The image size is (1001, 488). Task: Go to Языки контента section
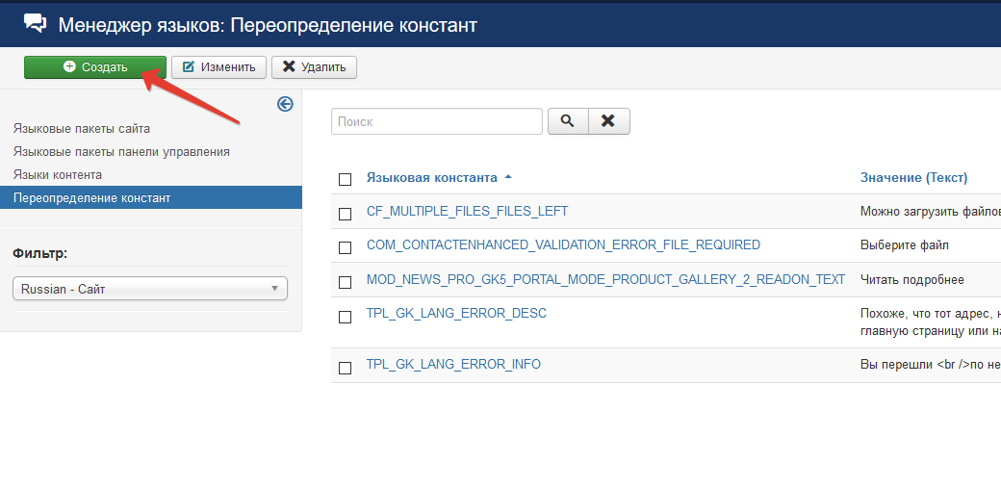(x=58, y=174)
